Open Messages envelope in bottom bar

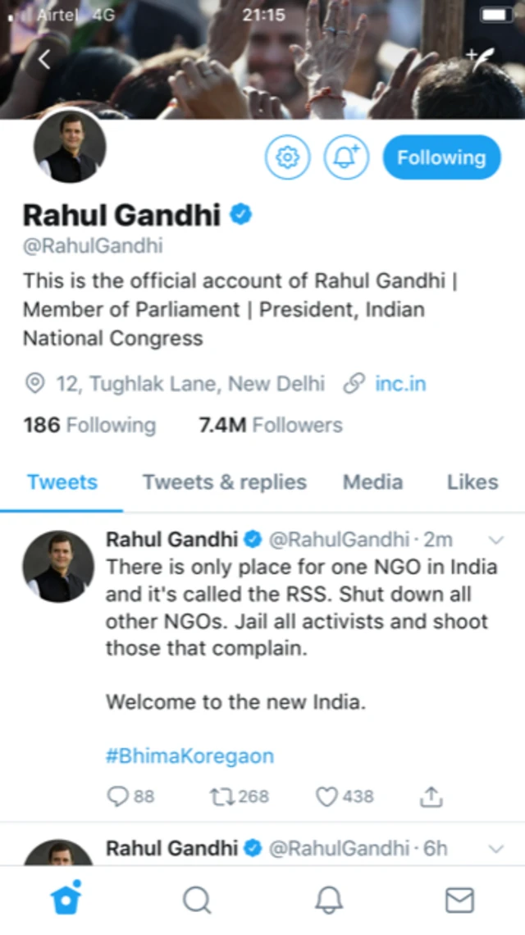pos(459,901)
